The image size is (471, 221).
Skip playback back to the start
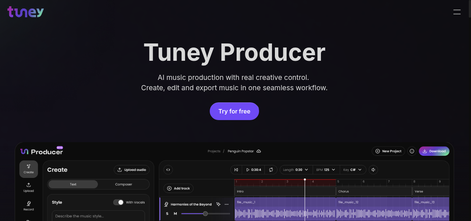(x=236, y=169)
